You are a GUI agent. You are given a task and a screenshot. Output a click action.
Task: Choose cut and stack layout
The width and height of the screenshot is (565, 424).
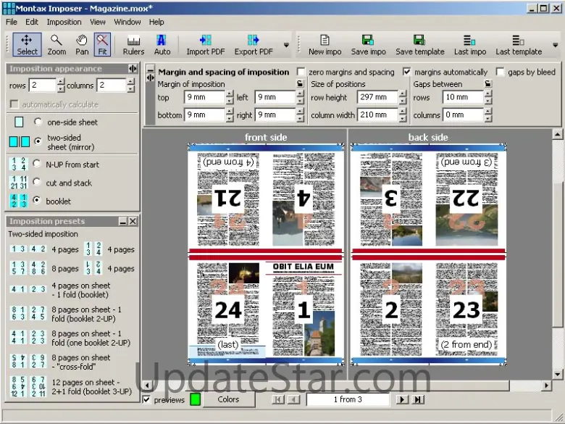pos(36,182)
